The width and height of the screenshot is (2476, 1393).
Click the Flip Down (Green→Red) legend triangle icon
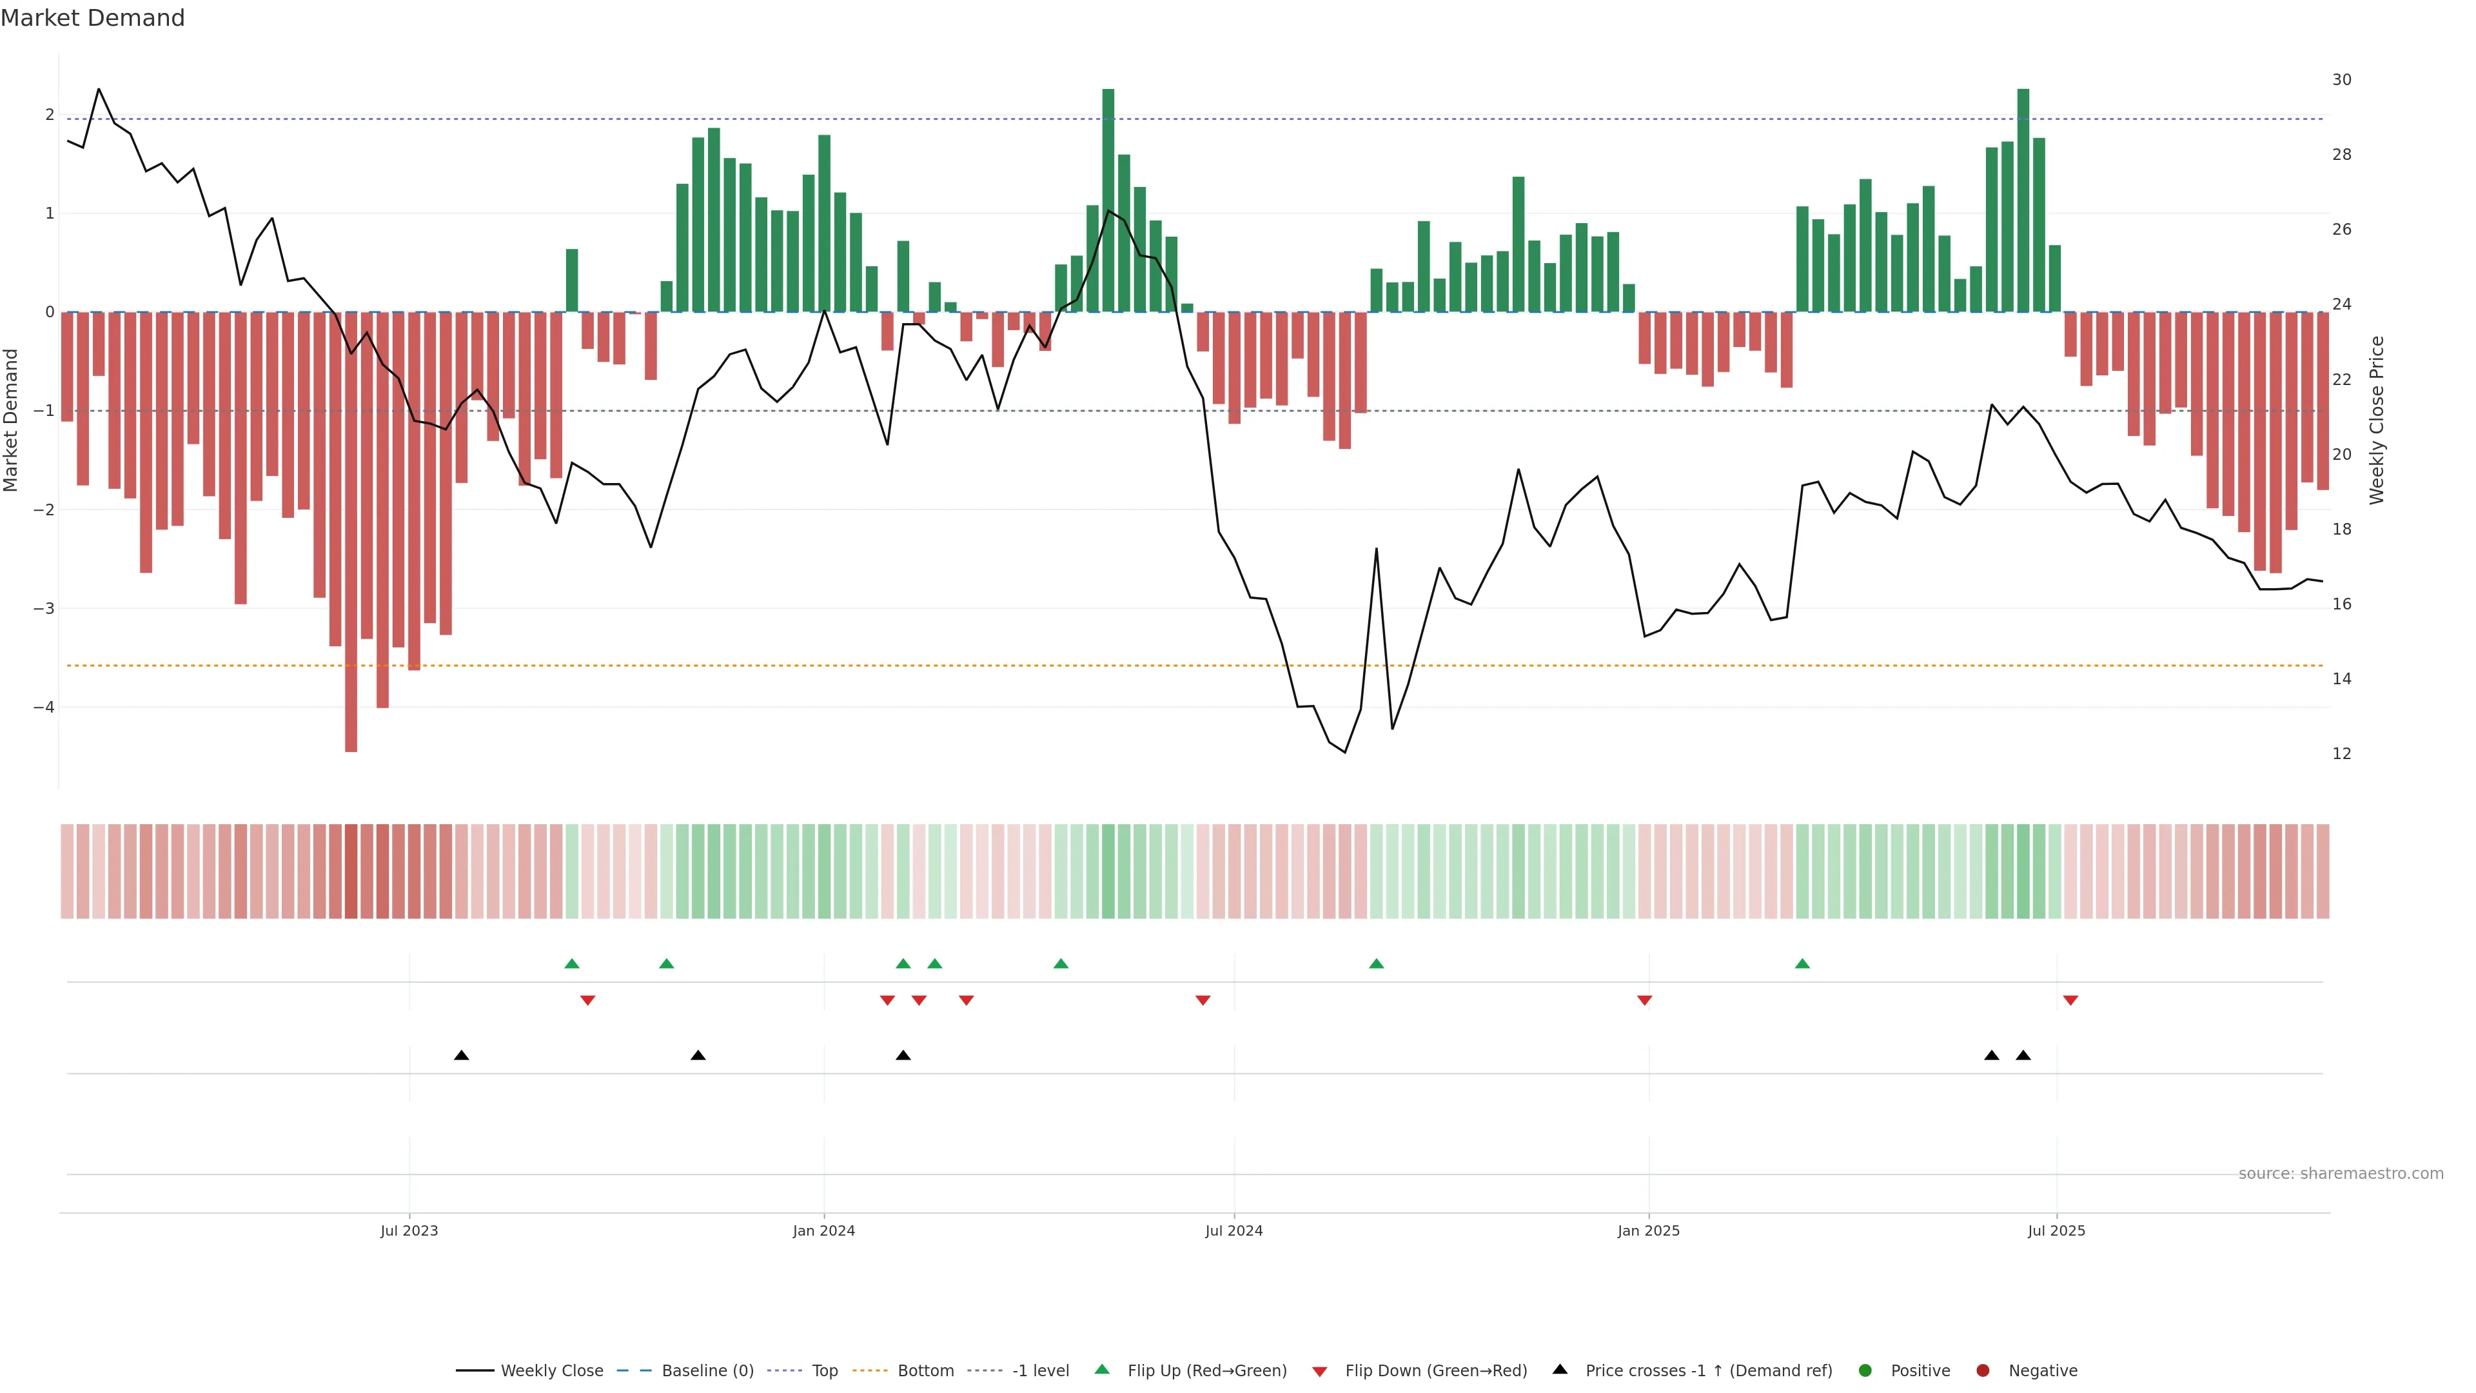point(1320,1371)
